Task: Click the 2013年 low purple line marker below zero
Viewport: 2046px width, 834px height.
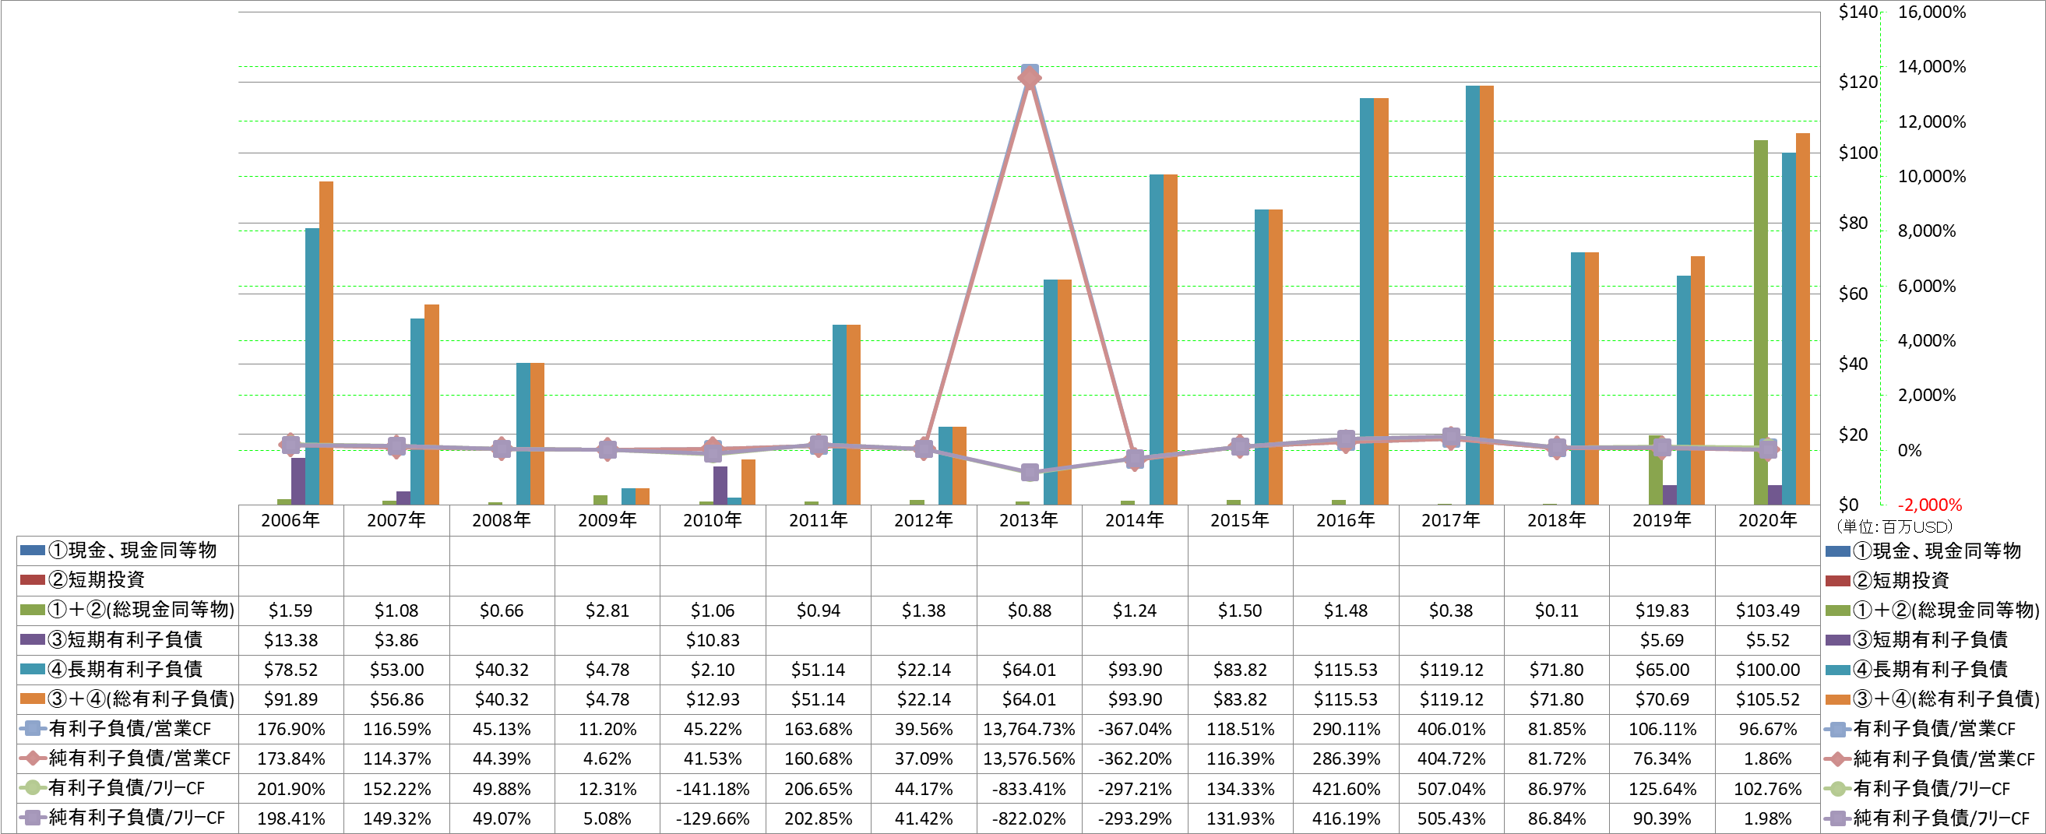Action: coord(1030,473)
